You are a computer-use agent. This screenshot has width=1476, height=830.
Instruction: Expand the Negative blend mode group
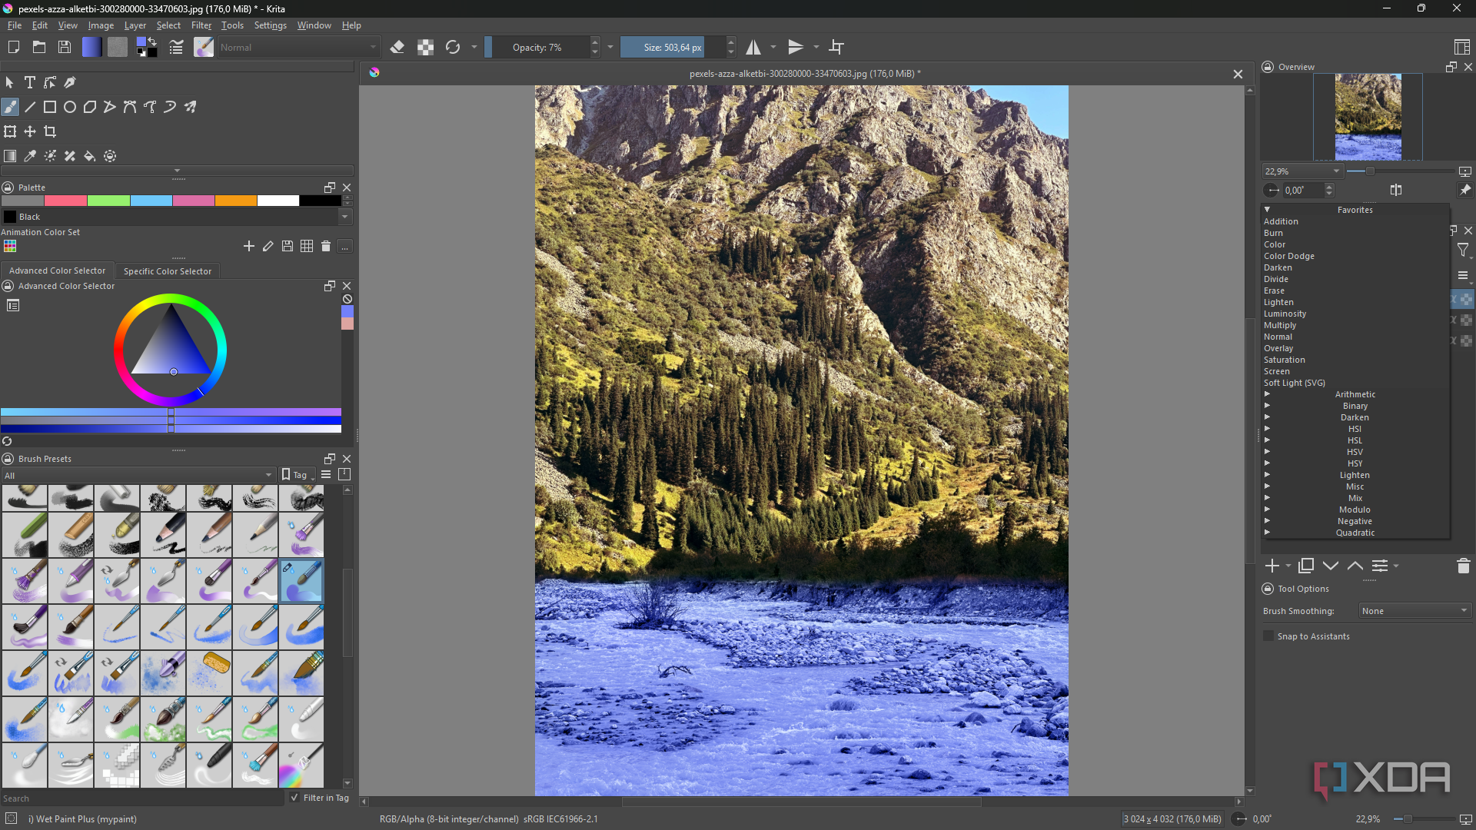(x=1267, y=521)
